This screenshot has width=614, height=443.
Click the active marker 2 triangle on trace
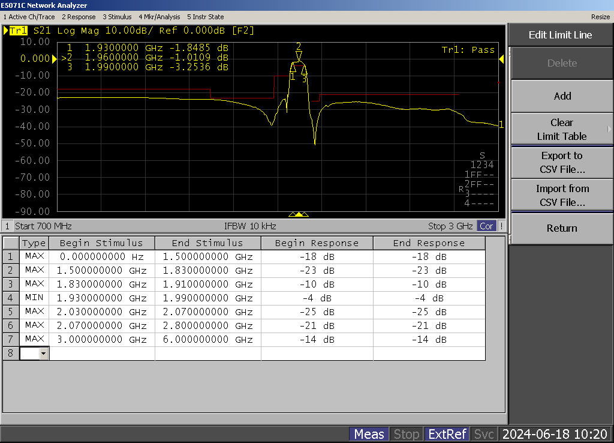coord(299,56)
